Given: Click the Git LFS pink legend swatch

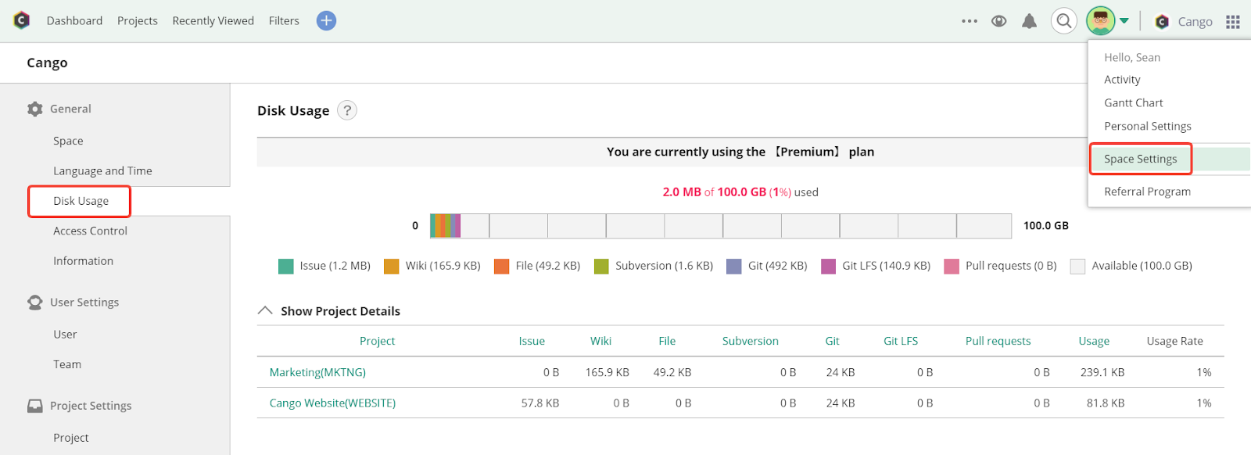Looking at the screenshot, I should coord(828,266).
